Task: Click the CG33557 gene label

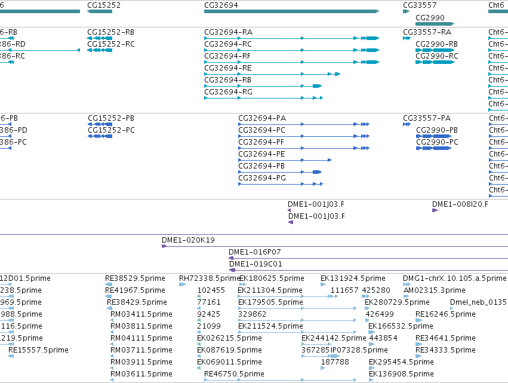Action: (x=420, y=5)
